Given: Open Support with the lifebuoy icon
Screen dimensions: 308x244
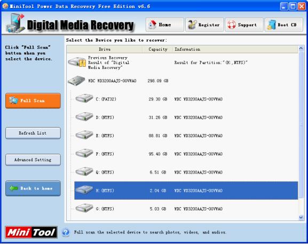Looking at the screenshot, I should coord(244,25).
